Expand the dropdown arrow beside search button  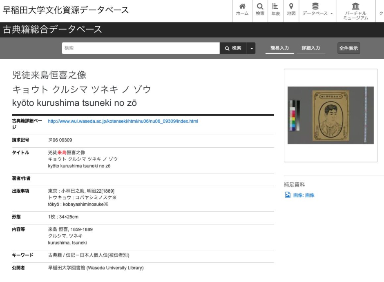pos(252,48)
